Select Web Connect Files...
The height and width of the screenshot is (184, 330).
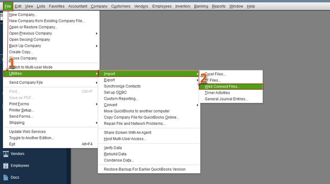[x=231, y=87]
